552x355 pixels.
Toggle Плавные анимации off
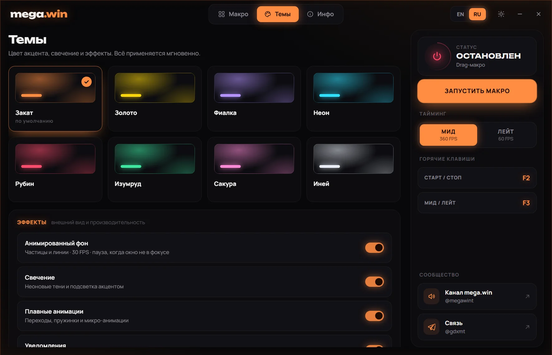tap(375, 316)
